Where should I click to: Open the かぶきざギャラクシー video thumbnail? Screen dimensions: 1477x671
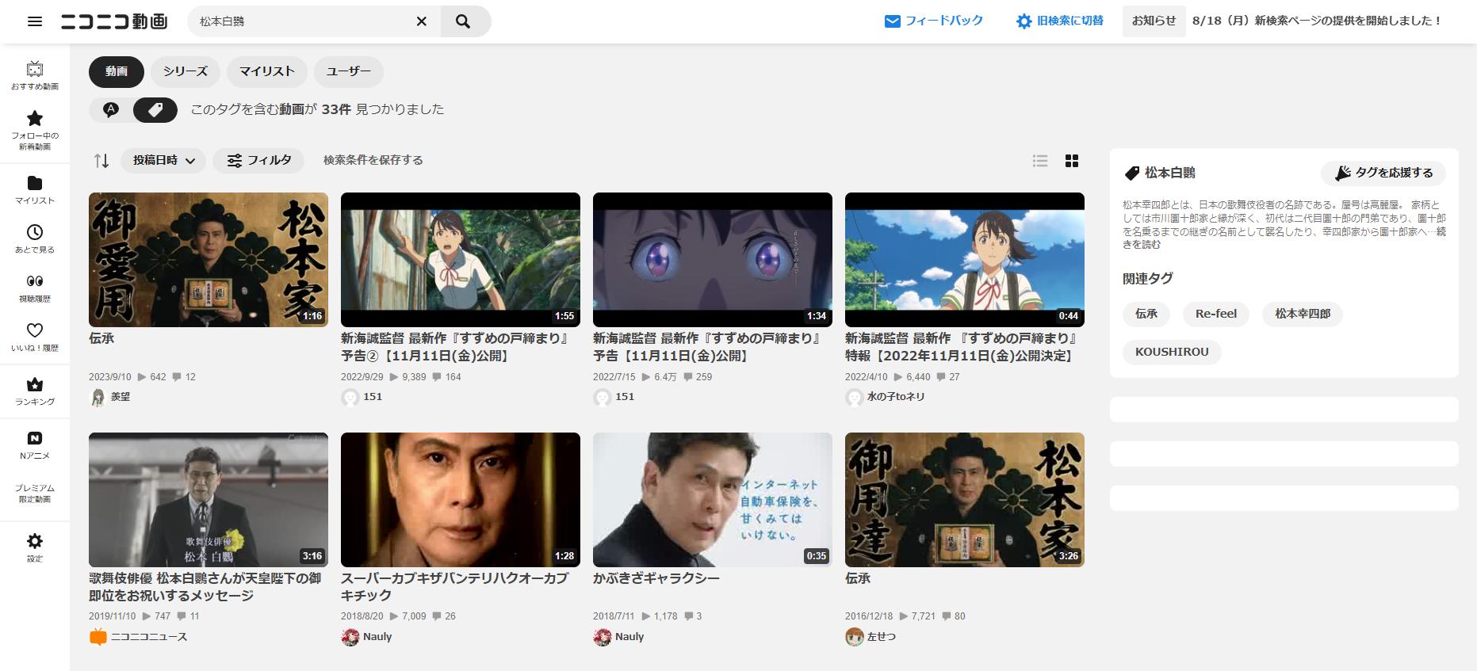(x=712, y=499)
